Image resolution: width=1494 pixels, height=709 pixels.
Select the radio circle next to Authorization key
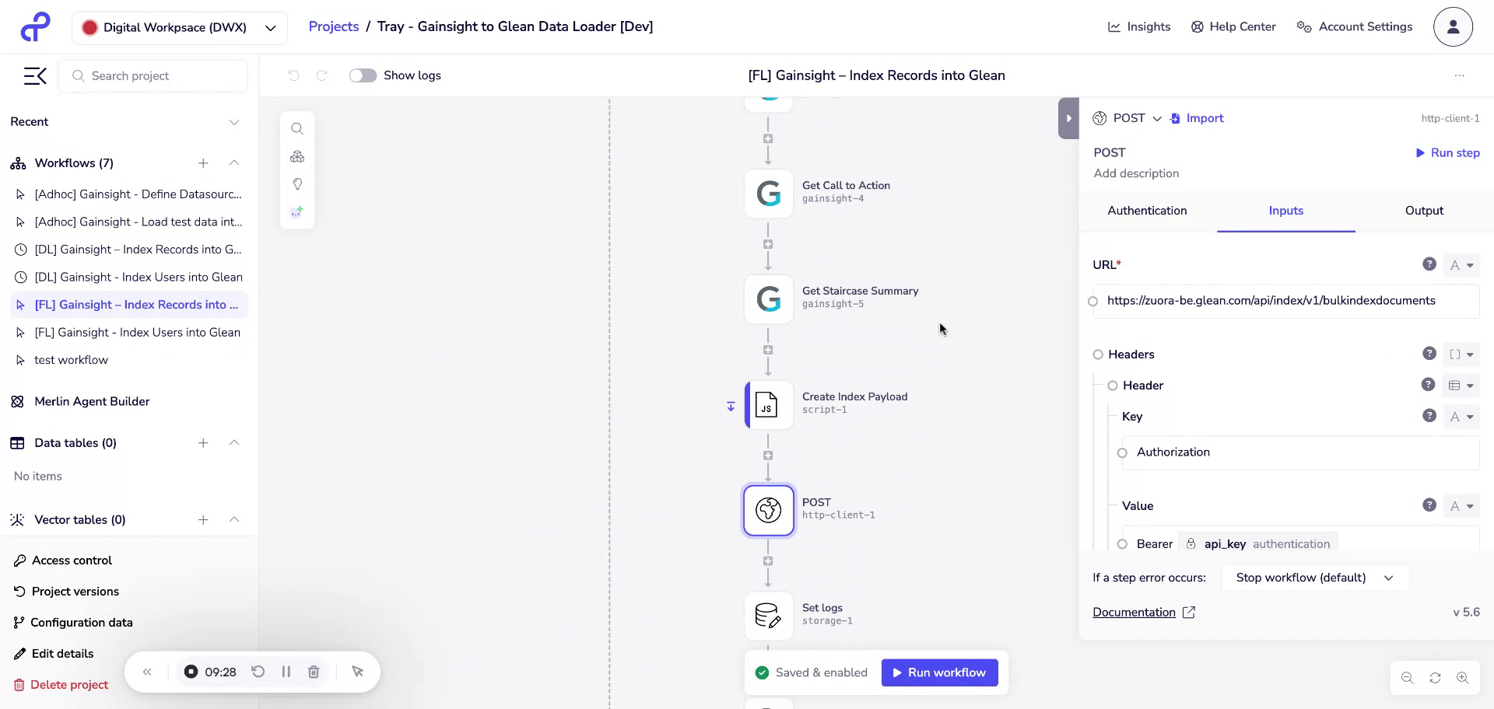pyautogui.click(x=1121, y=452)
